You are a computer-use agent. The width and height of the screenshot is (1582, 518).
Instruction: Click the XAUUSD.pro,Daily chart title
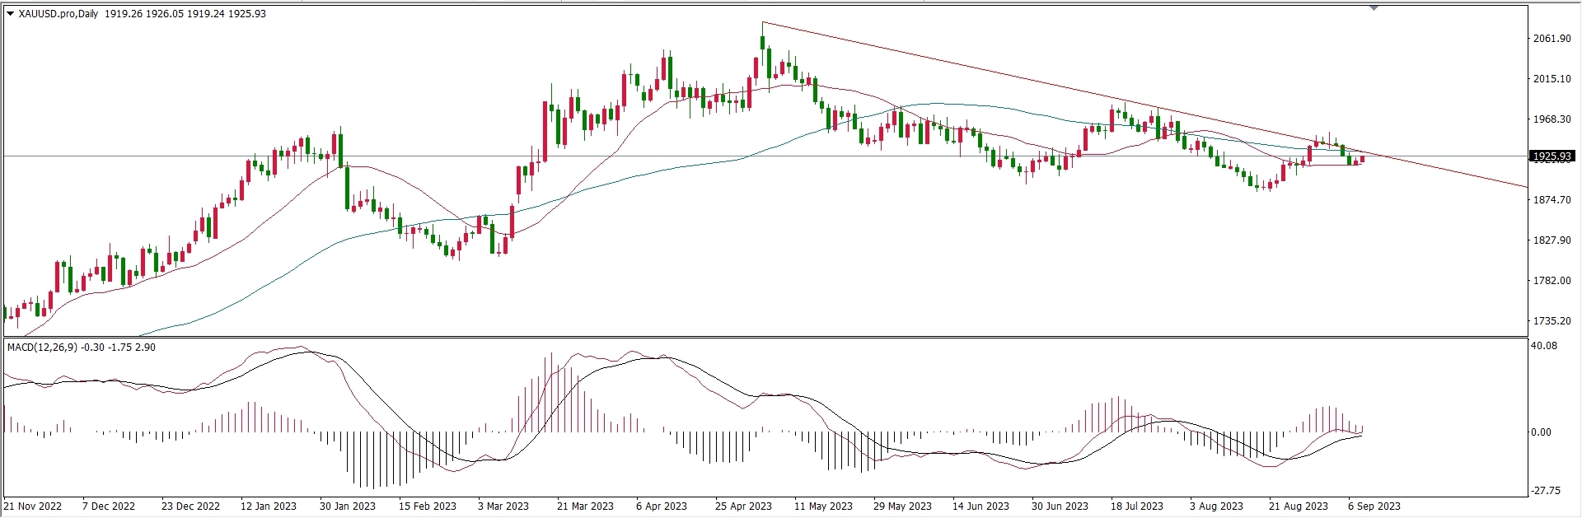click(58, 14)
